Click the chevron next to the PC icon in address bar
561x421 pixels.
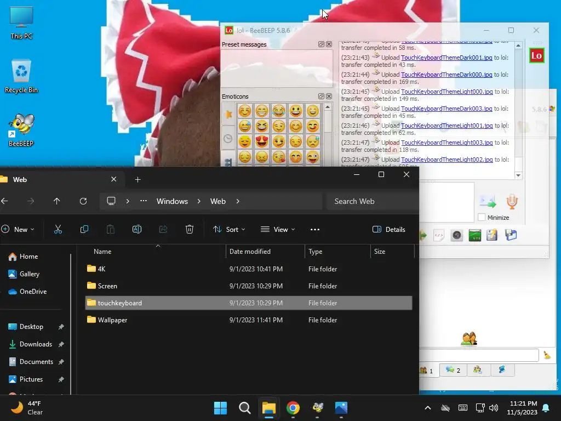coord(128,201)
